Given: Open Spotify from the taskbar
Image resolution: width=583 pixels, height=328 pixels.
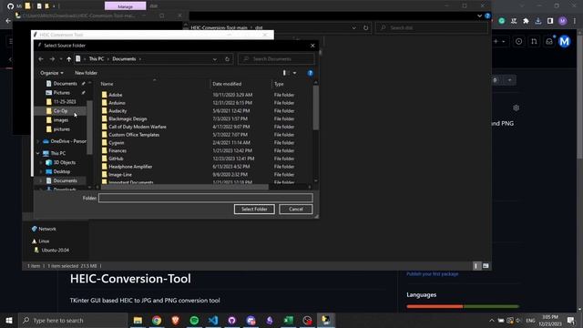Looking at the screenshot, I should point(194,320).
